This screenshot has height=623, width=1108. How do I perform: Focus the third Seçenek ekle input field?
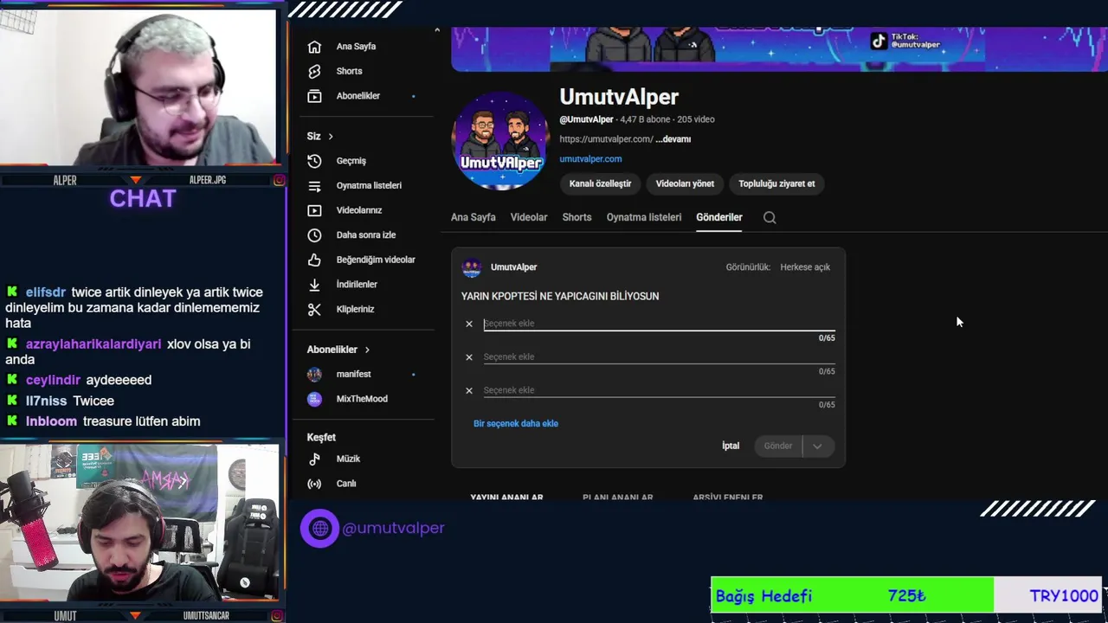click(x=659, y=390)
